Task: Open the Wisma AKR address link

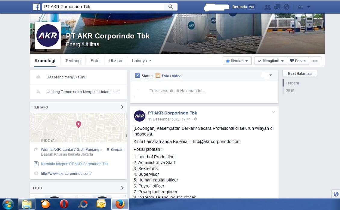Action: [x=72, y=149]
